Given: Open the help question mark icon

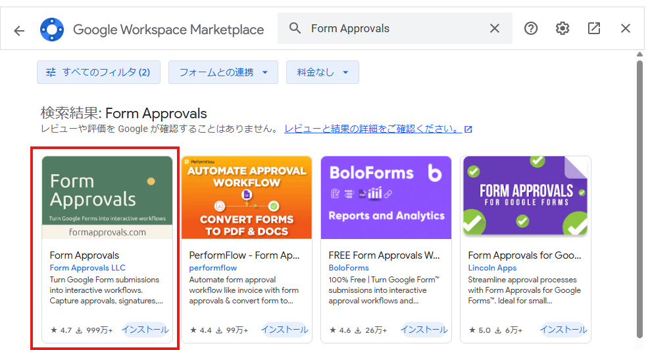Looking at the screenshot, I should point(531,28).
